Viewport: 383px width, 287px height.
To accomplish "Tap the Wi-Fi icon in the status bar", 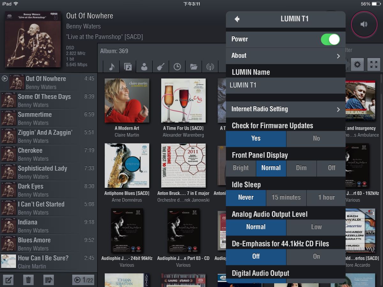I will point(16,4).
